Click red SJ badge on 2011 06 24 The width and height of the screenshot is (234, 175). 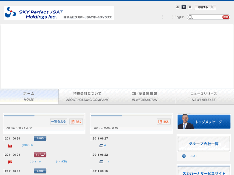point(40,154)
